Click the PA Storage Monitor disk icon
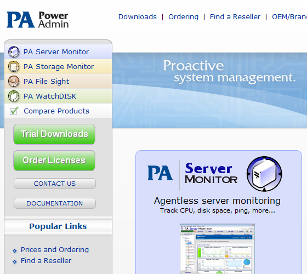 click(14, 66)
